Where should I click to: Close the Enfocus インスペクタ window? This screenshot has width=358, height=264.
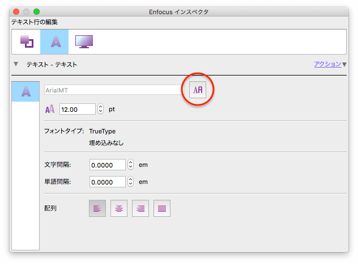(16, 12)
